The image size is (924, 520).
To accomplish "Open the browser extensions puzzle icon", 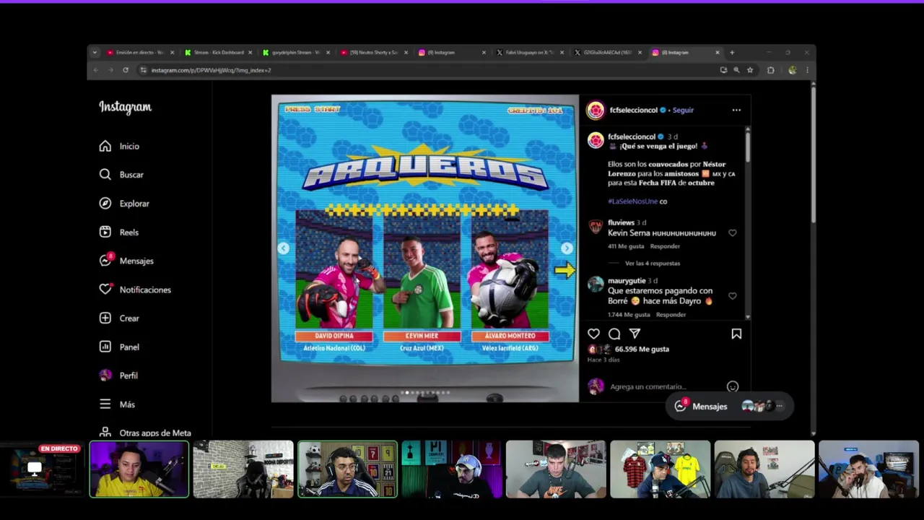I will [x=771, y=70].
